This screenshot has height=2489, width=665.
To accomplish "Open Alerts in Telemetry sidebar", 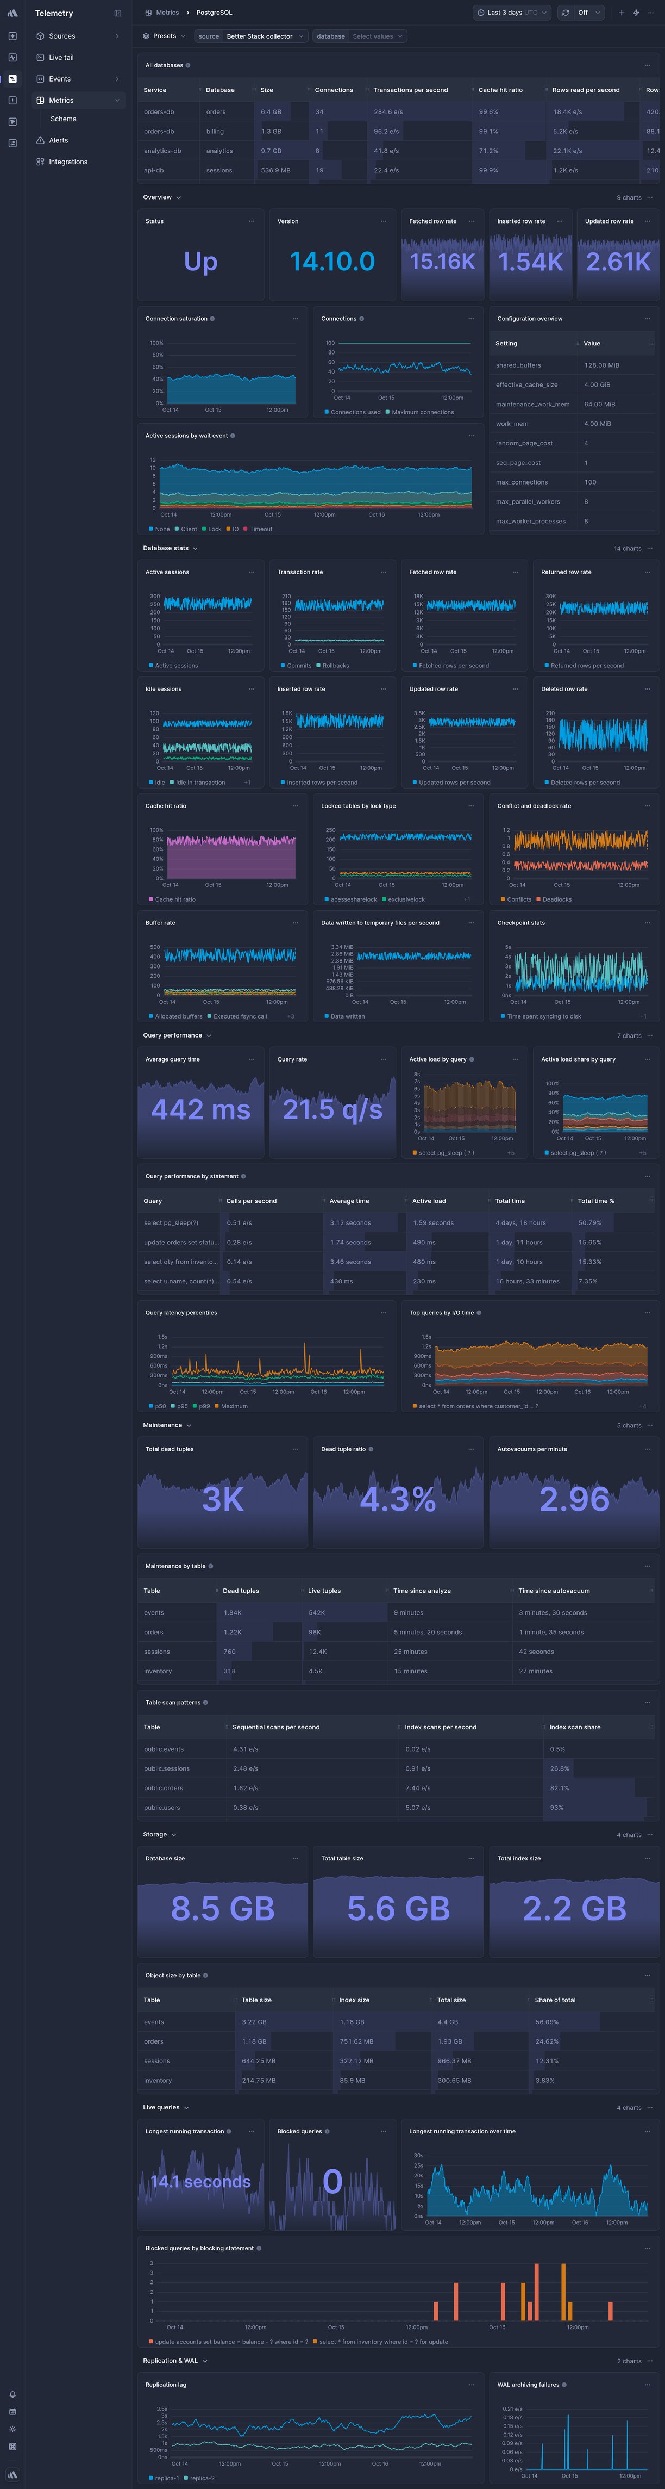I will (x=77, y=140).
